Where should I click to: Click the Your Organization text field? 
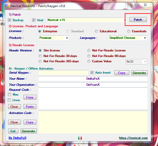[93, 85]
